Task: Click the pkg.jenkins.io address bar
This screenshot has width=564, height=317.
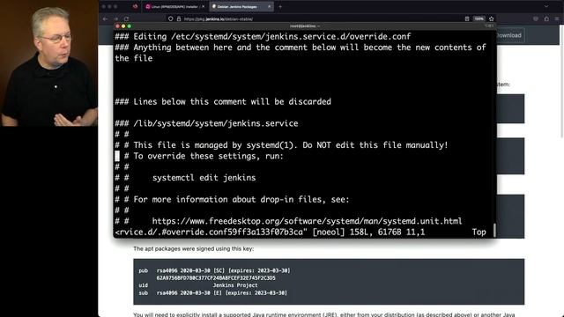Action: tap(219, 19)
